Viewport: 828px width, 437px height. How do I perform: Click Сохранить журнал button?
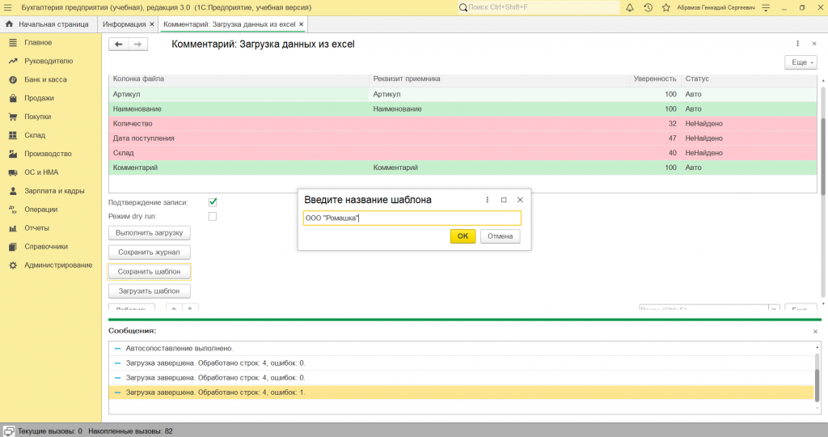pyautogui.click(x=150, y=252)
